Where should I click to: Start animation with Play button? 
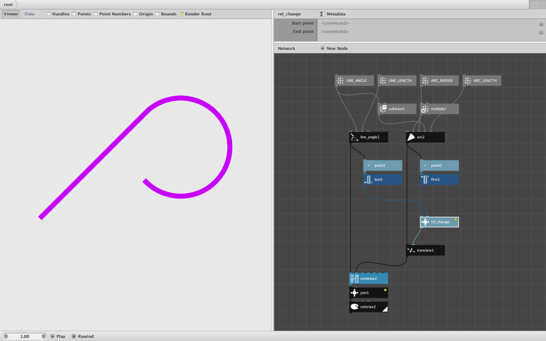tap(58, 337)
